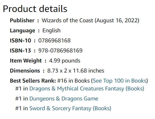Click the 4.99 pounds weight value
This screenshot has width=155, height=119.
pyautogui.click(x=65, y=61)
